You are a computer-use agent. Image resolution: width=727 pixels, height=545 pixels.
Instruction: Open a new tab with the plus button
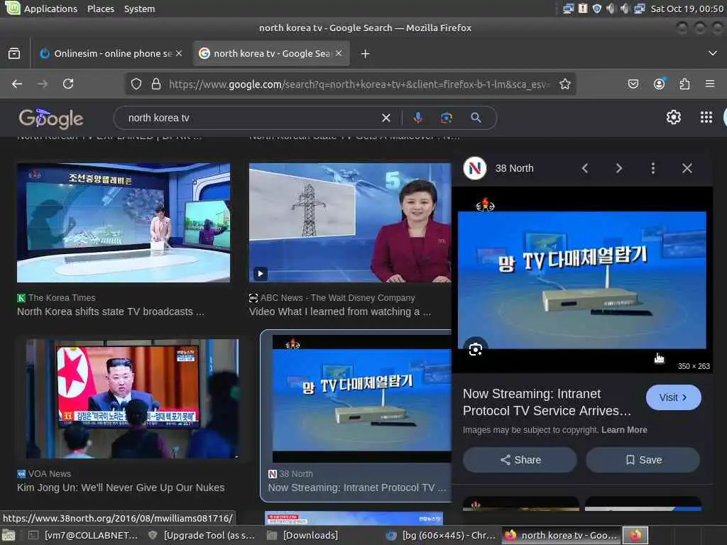[366, 54]
